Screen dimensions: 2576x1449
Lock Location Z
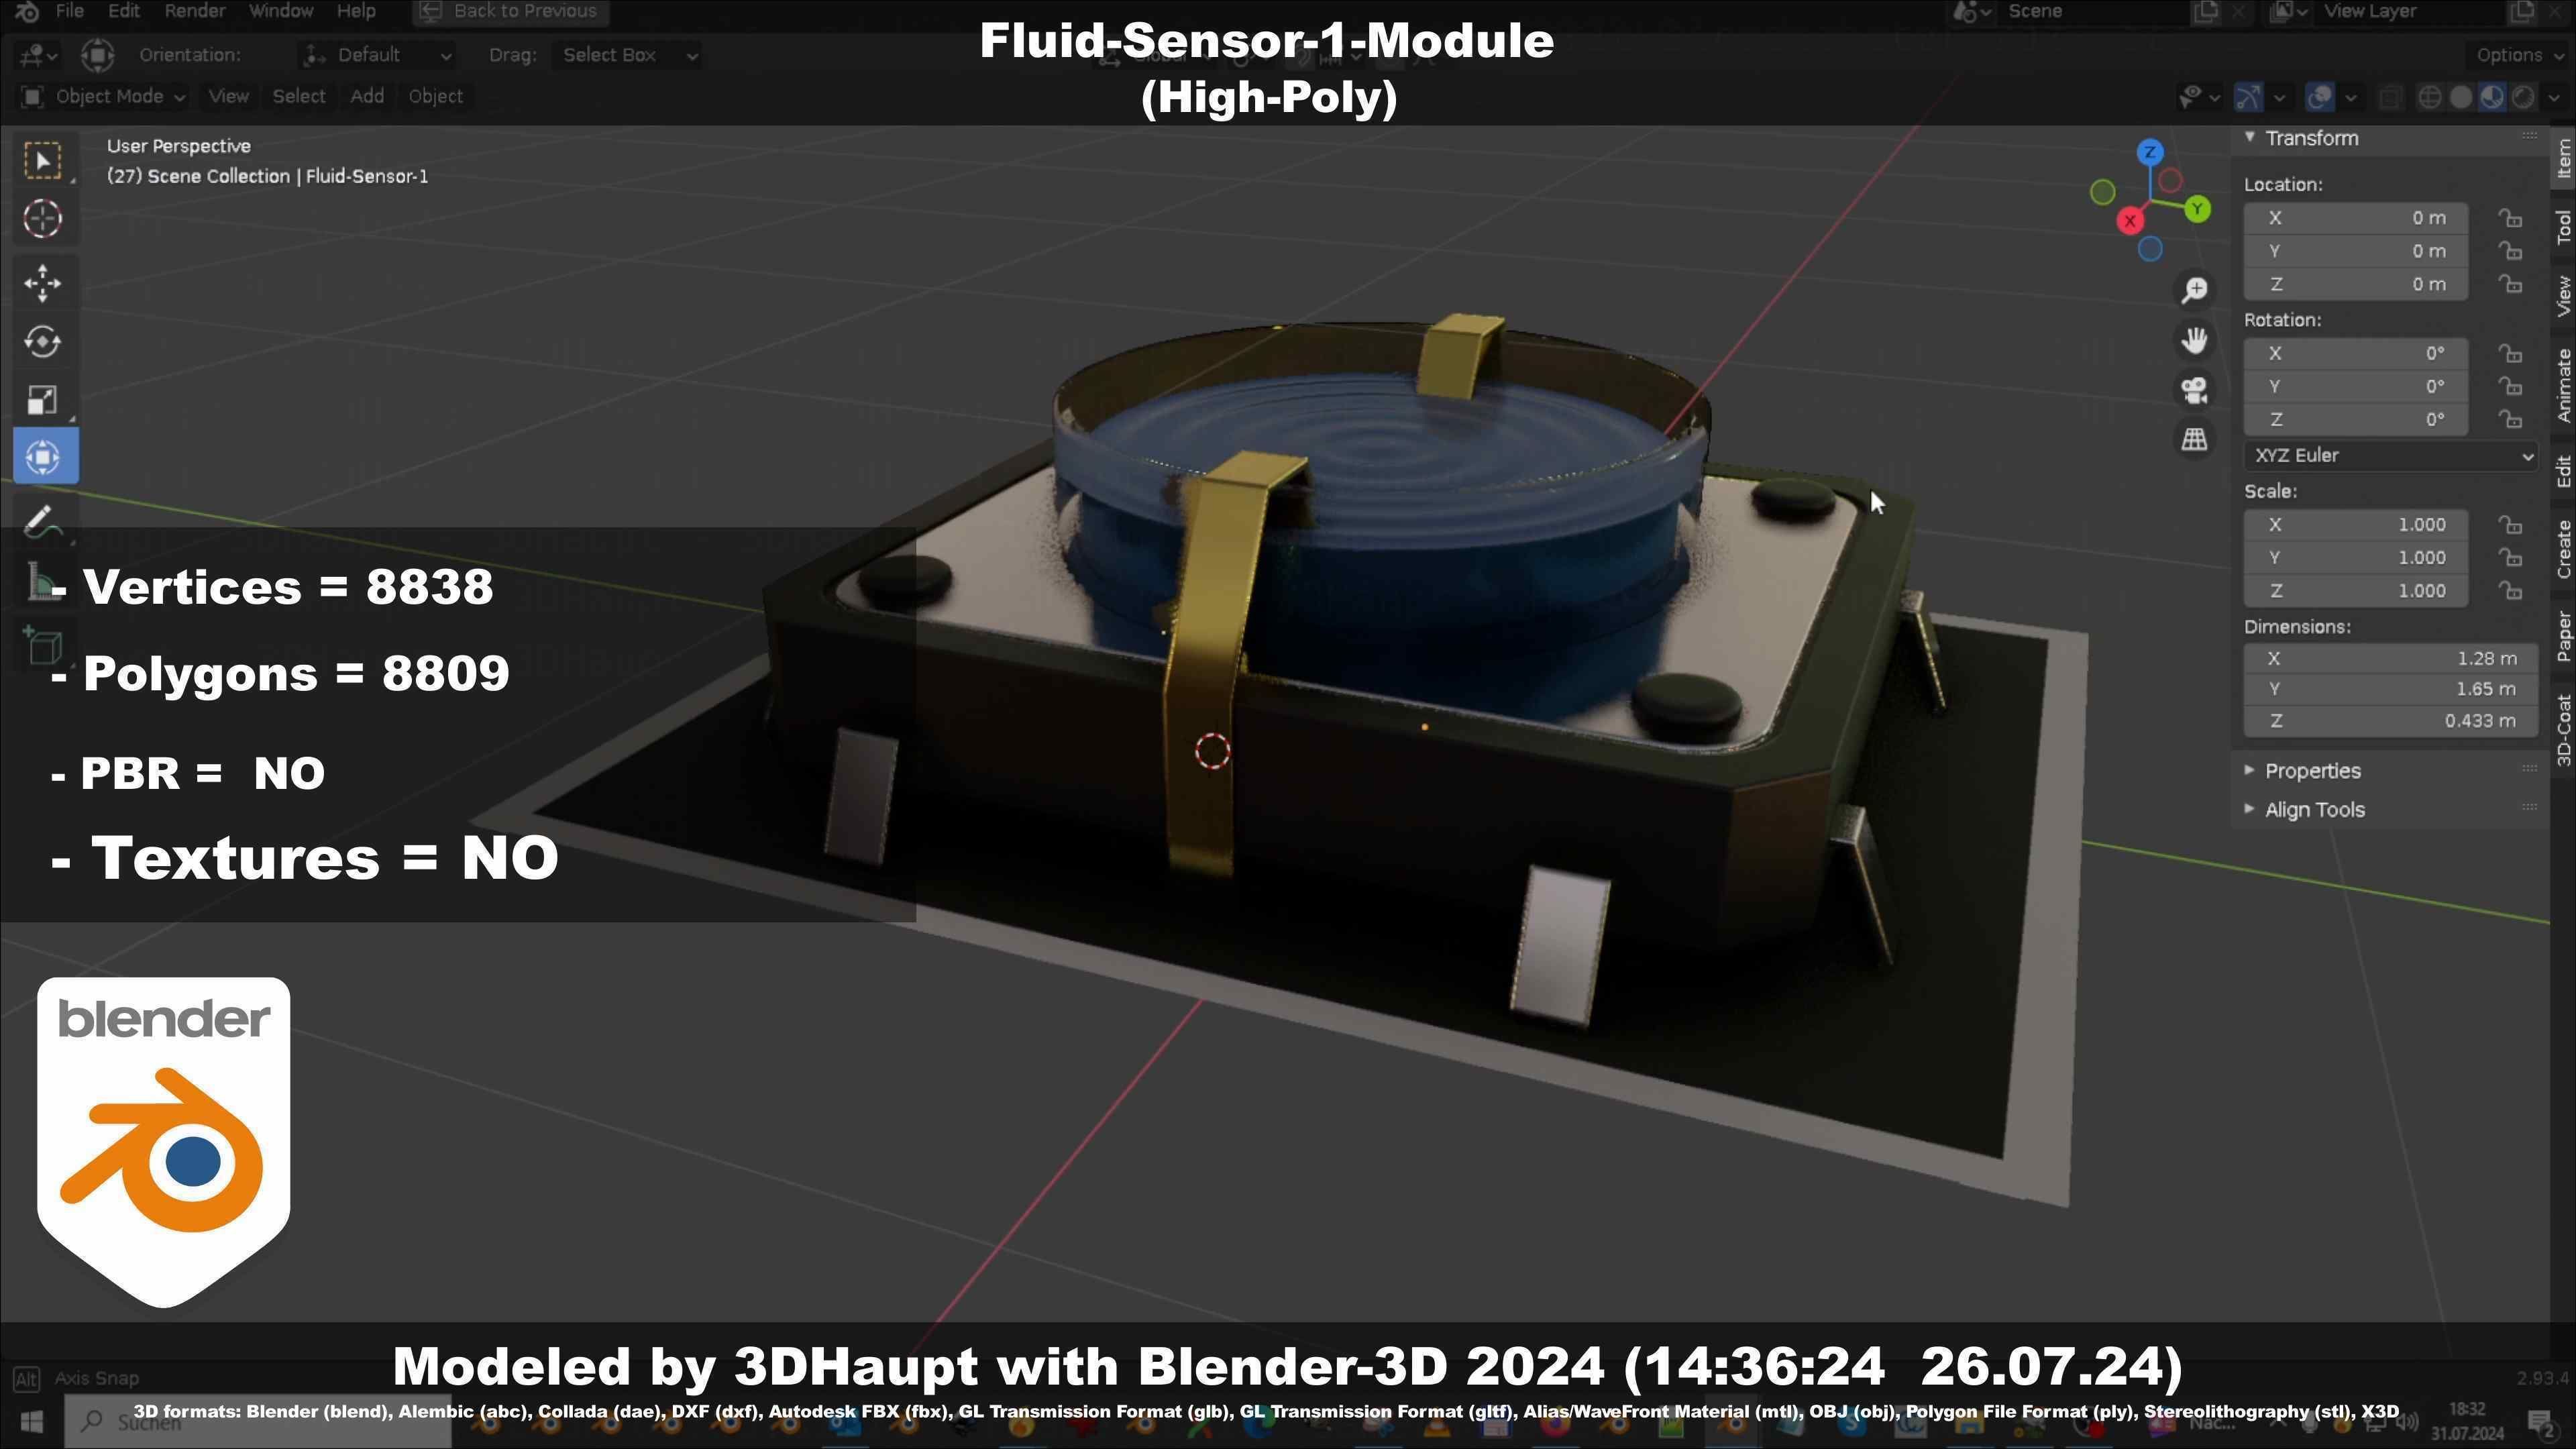pos(2511,285)
